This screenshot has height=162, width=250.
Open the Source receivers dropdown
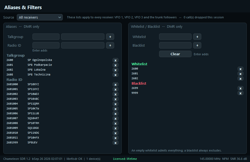(40, 17)
